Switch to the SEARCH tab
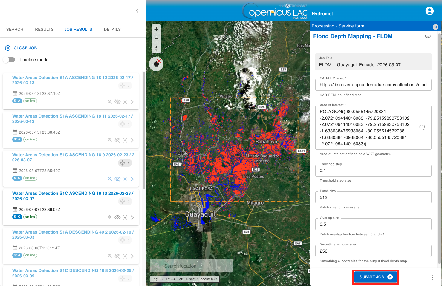Screen dimensions: 442x286 (x=15, y=29)
